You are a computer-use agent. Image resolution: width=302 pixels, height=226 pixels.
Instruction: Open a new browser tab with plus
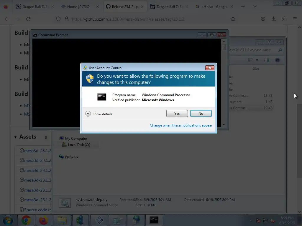point(243,7)
